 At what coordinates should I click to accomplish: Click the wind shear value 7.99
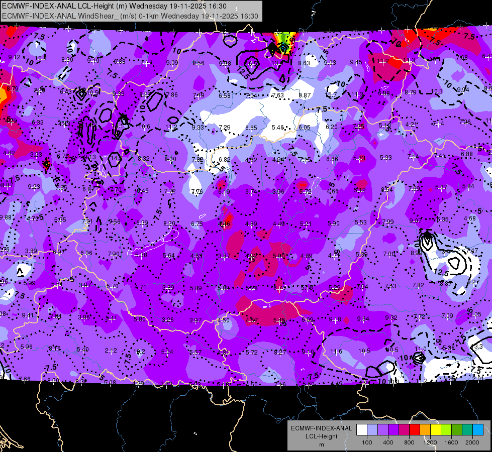pos(388,222)
